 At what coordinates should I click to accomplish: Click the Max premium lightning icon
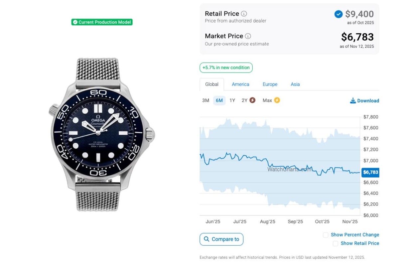click(277, 100)
